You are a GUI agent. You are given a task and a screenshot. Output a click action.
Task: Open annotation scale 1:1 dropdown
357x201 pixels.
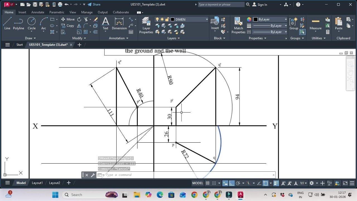[x=303, y=183]
